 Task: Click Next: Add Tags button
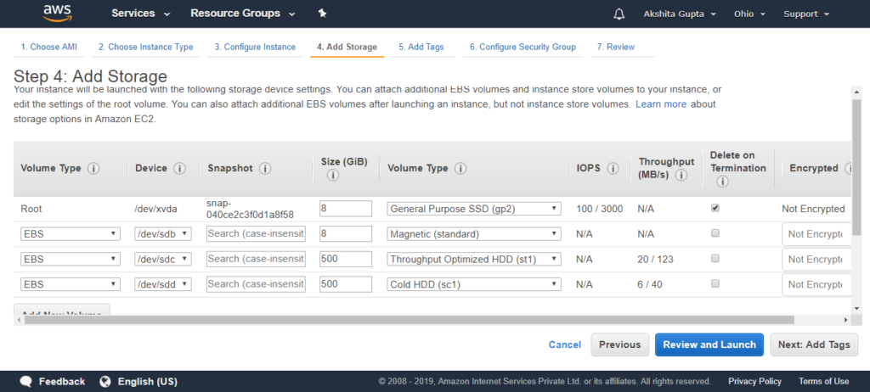(x=814, y=344)
